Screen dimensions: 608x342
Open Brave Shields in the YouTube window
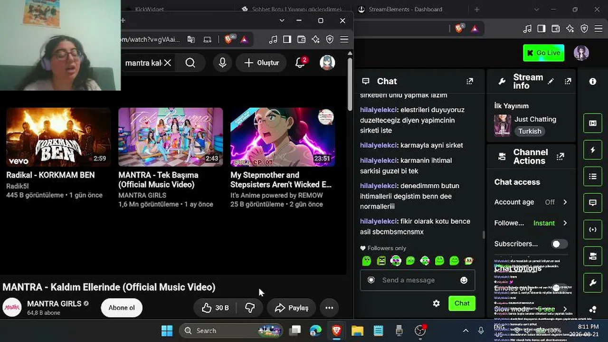pyautogui.click(x=228, y=39)
